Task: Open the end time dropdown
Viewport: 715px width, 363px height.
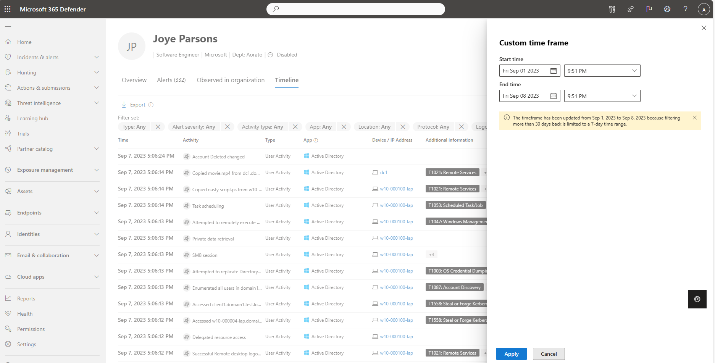Action: pyautogui.click(x=634, y=96)
